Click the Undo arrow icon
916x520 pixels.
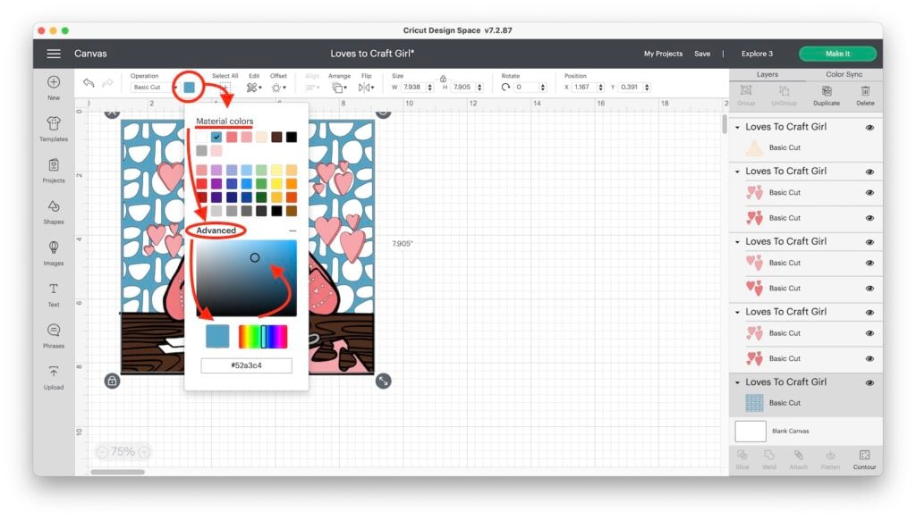[89, 83]
